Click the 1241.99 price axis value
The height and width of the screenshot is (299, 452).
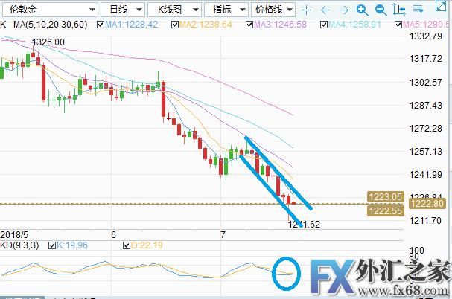(425, 175)
